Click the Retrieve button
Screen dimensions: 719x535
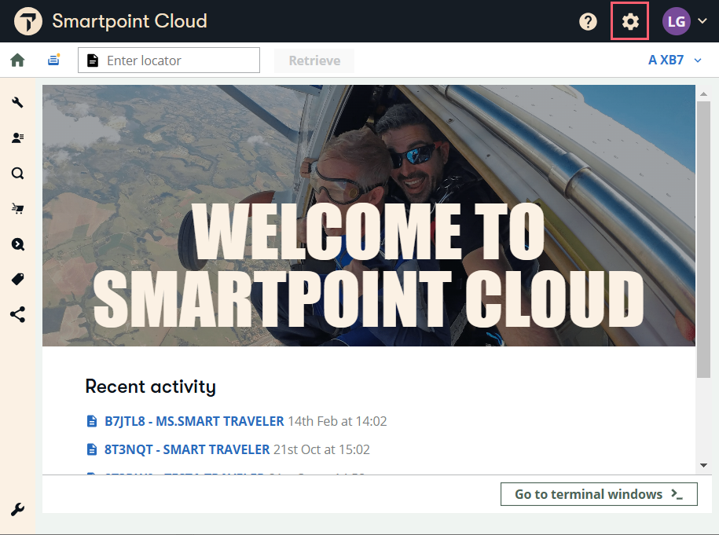coord(314,60)
